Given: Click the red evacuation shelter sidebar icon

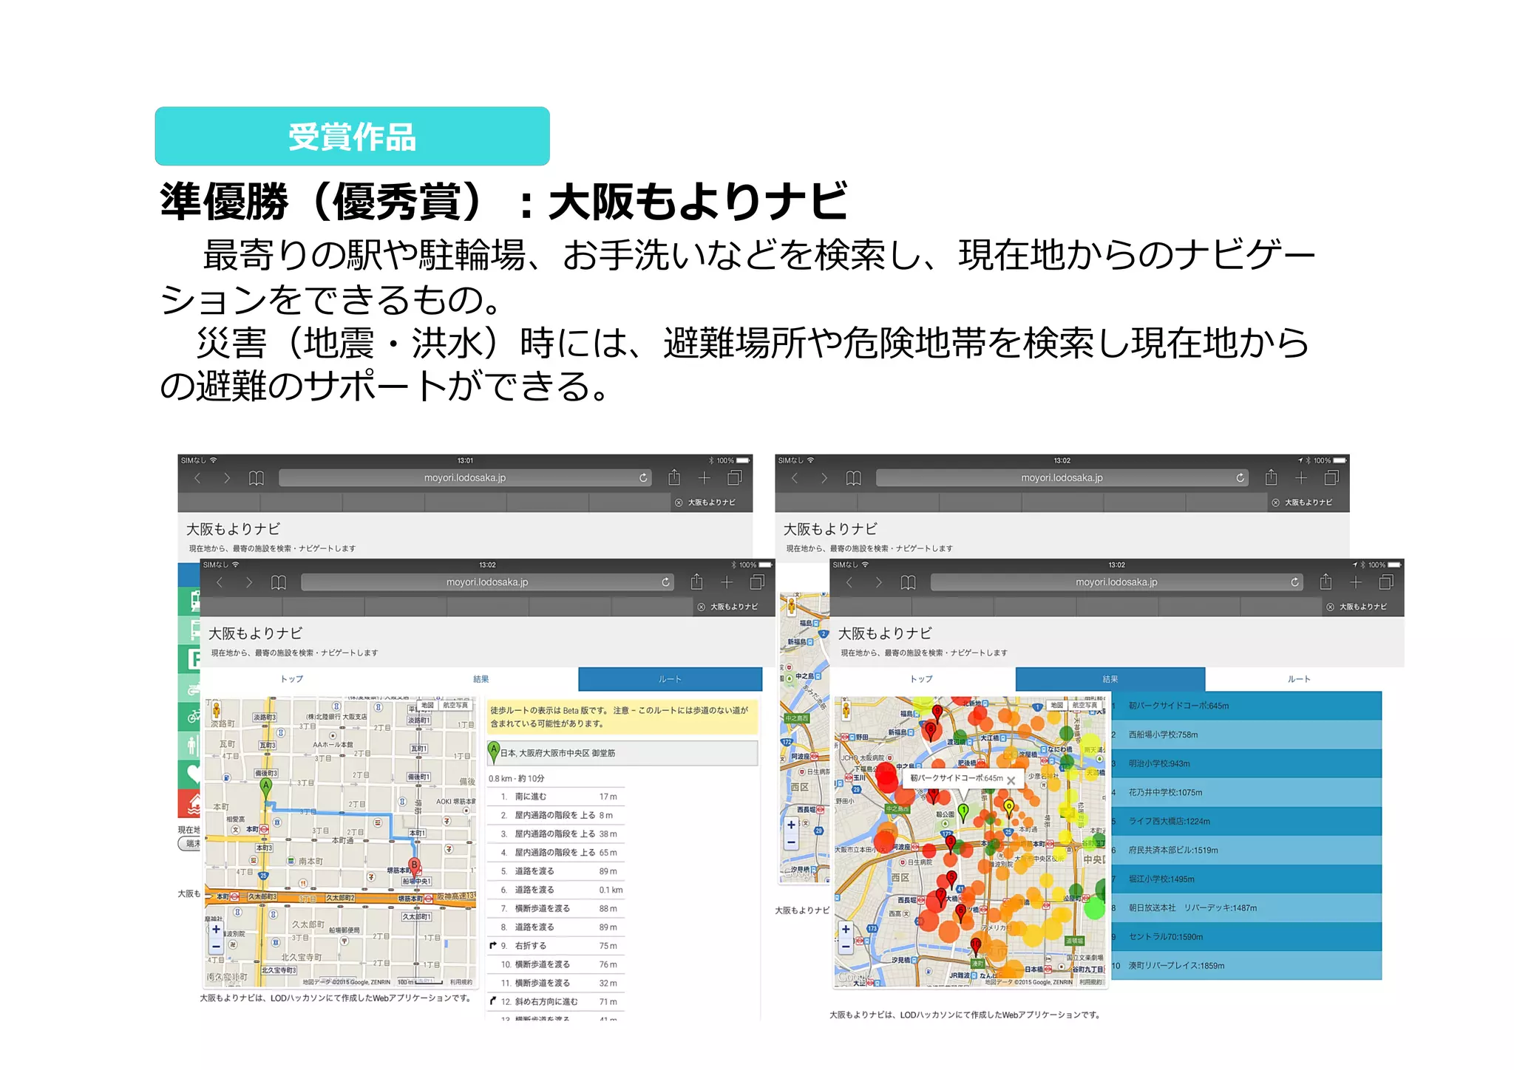Looking at the screenshot, I should click(193, 802).
